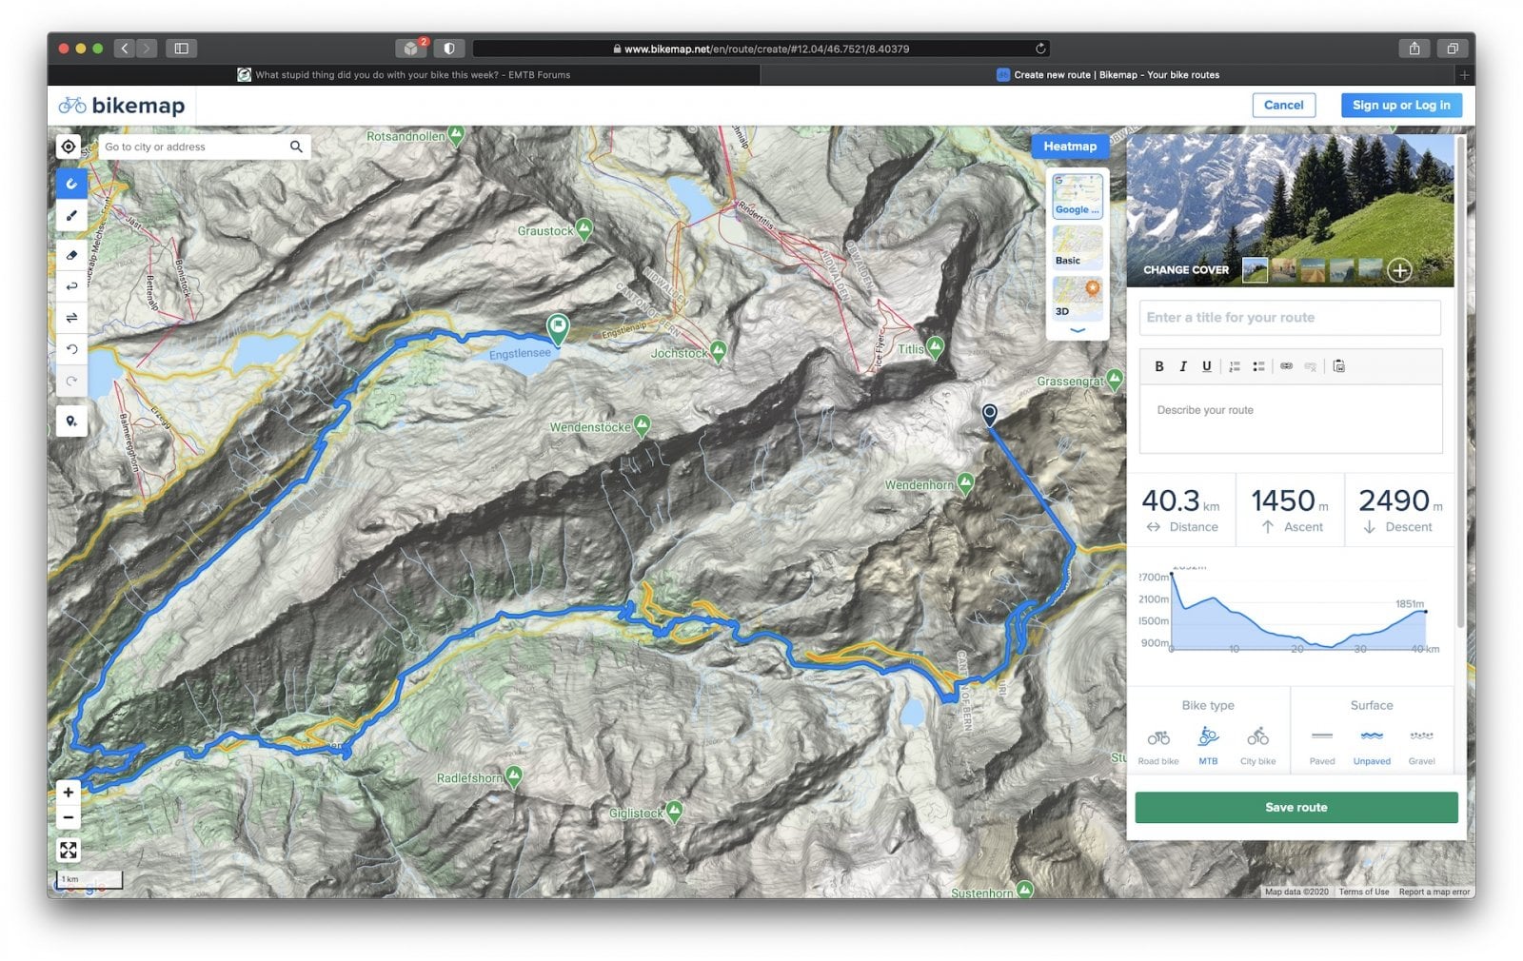Image resolution: width=1523 pixels, height=961 pixels.
Task: Insert a bulleted list
Action: (x=1258, y=366)
